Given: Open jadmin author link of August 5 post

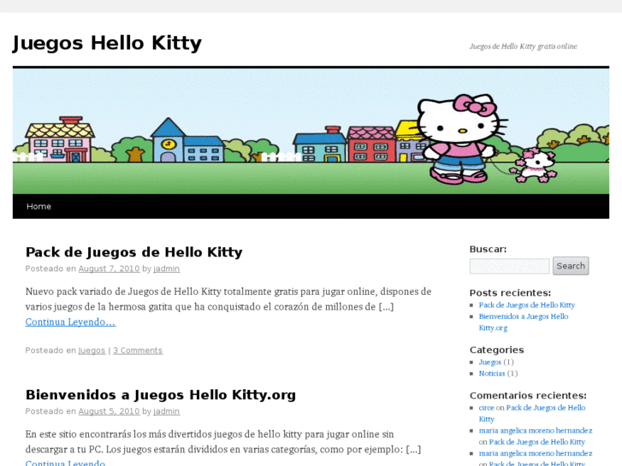Looking at the screenshot, I should point(167,411).
